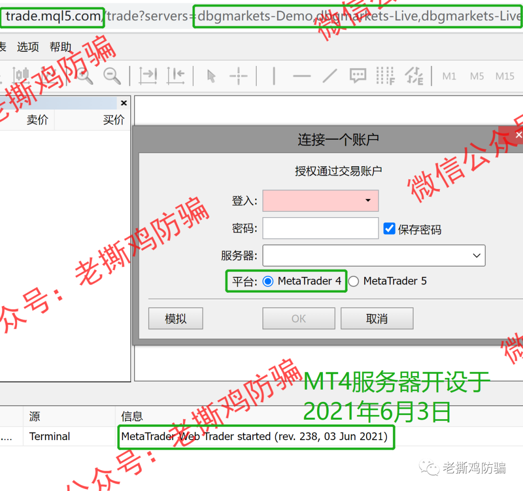The image size is (523, 491).
Task: Select the Fibonacci retracement tool
Action: [385, 76]
